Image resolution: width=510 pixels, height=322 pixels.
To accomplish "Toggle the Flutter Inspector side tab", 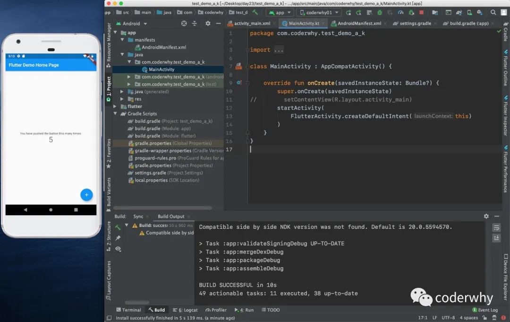I will [505, 116].
